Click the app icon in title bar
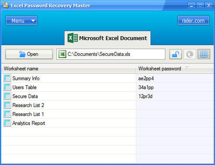This screenshot has height=165, width=215. tap(6, 5)
